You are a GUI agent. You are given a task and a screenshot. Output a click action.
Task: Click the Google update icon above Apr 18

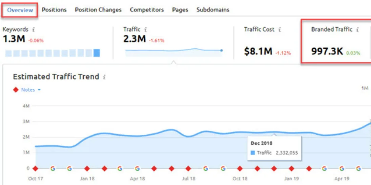[x=137, y=168]
